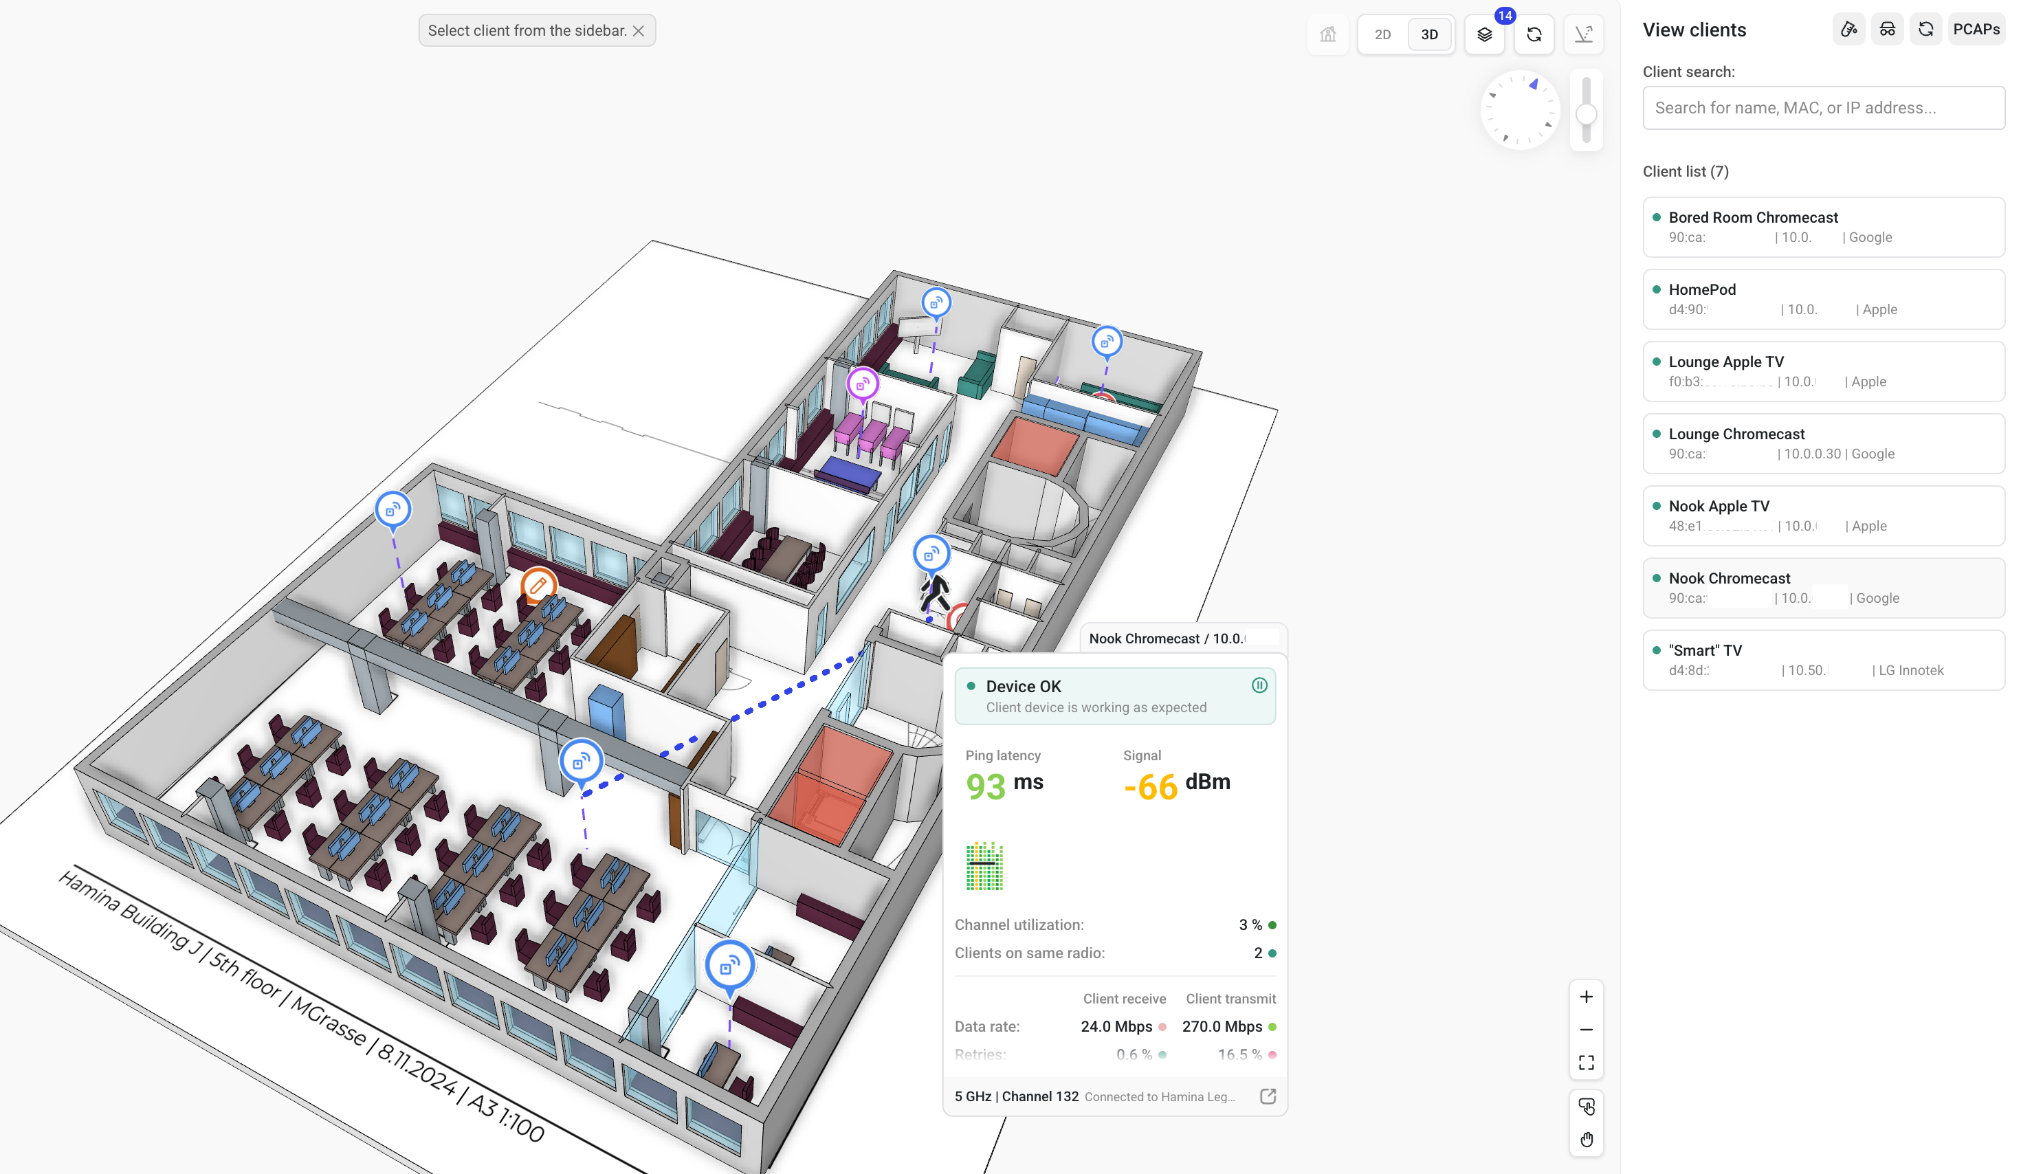Click the '-66 dBm' signal value
2021x1174 pixels.
click(1177, 785)
